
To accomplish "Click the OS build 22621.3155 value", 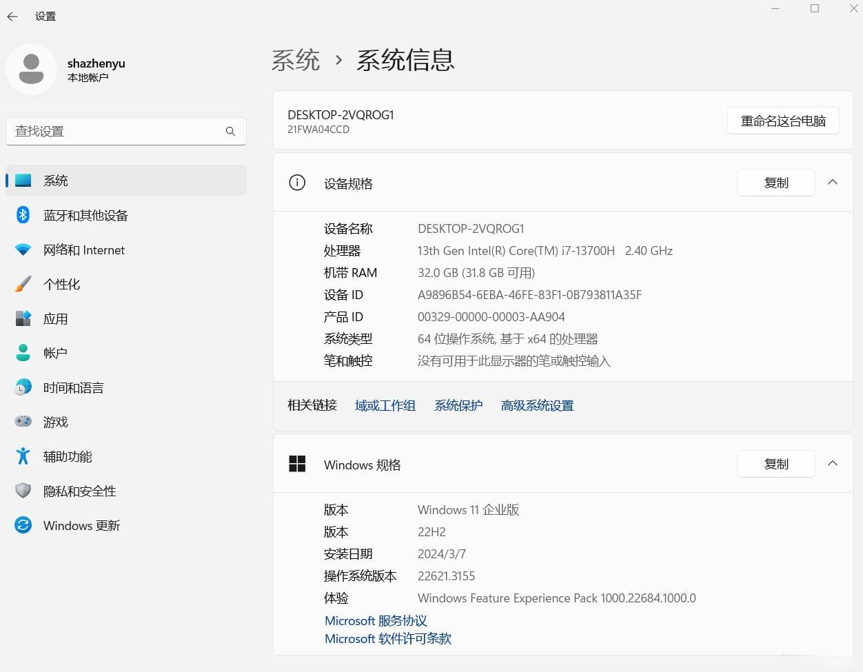I will coord(446,576).
